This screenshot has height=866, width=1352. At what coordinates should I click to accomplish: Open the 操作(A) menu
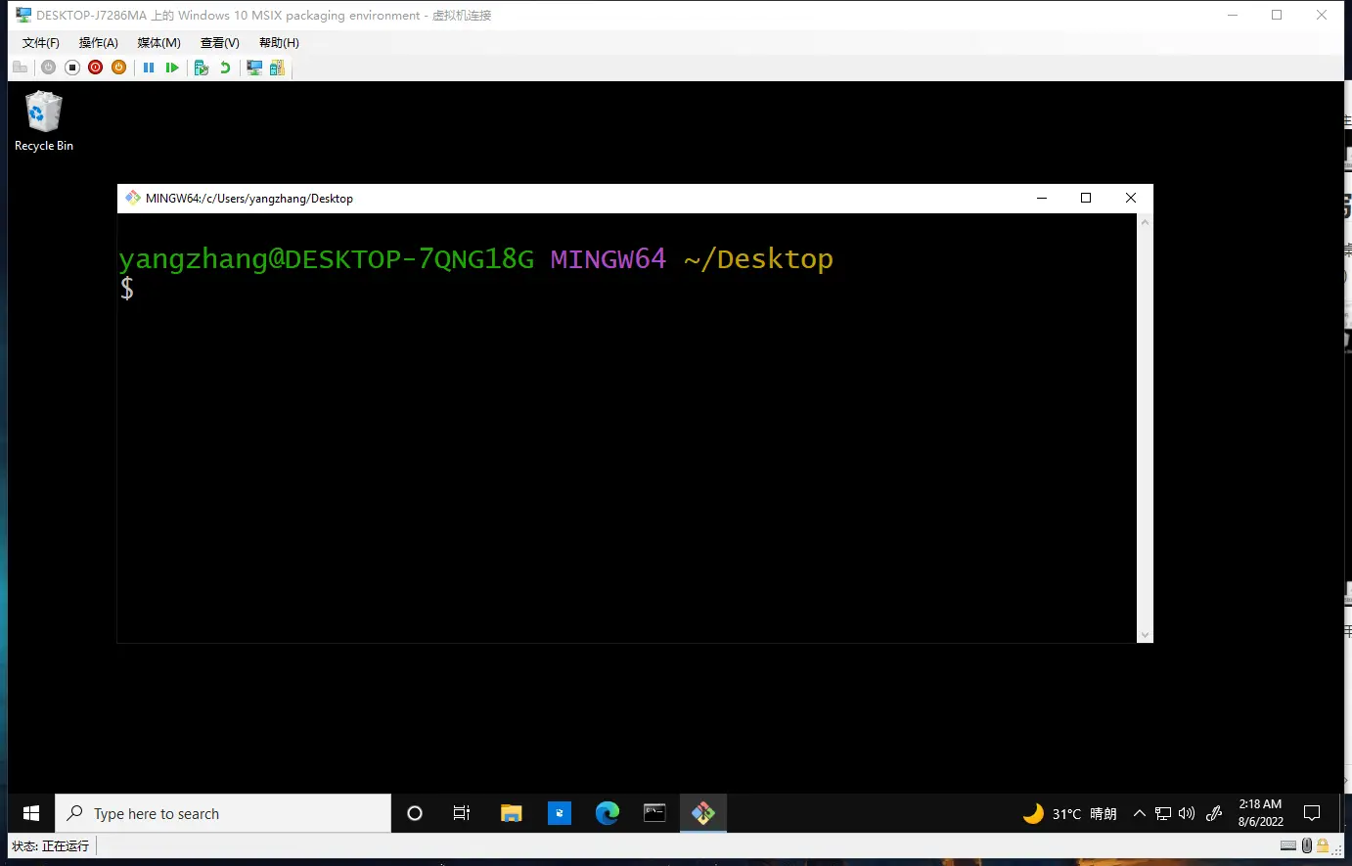pos(98,43)
